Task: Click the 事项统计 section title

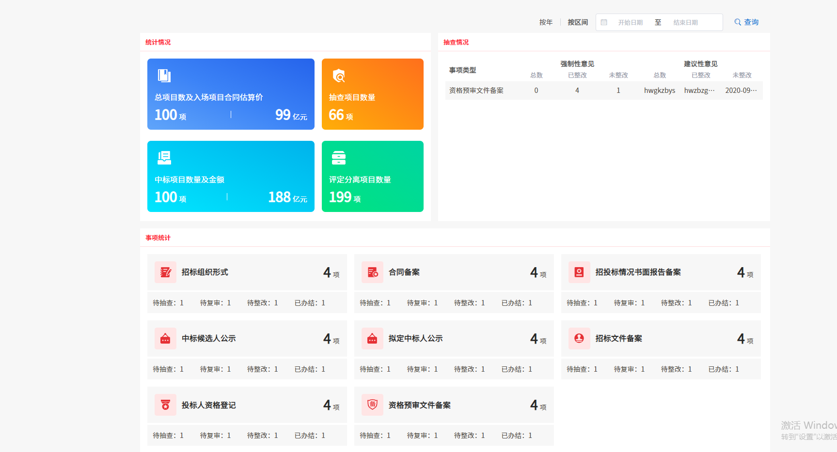Action: point(158,238)
